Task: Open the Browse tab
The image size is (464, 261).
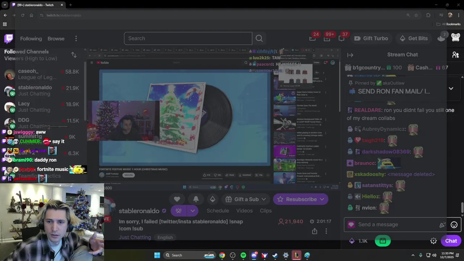Action: [56, 38]
